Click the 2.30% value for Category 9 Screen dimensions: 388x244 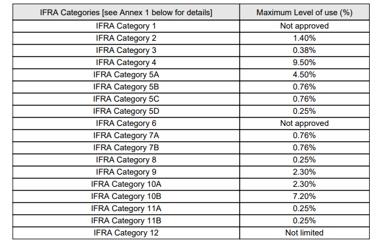click(x=304, y=172)
